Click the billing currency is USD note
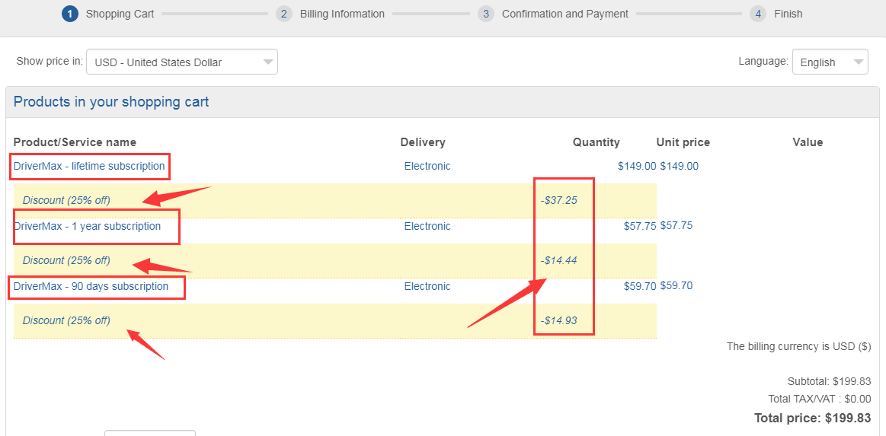This screenshot has width=886, height=436. (798, 346)
